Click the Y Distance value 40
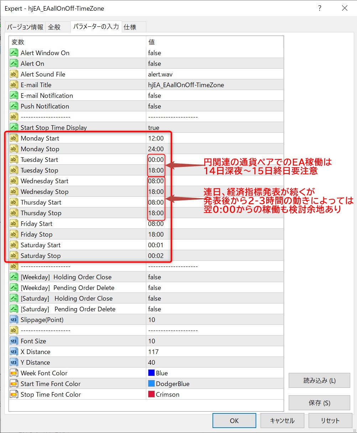This screenshot has width=357, height=433. coord(152,363)
